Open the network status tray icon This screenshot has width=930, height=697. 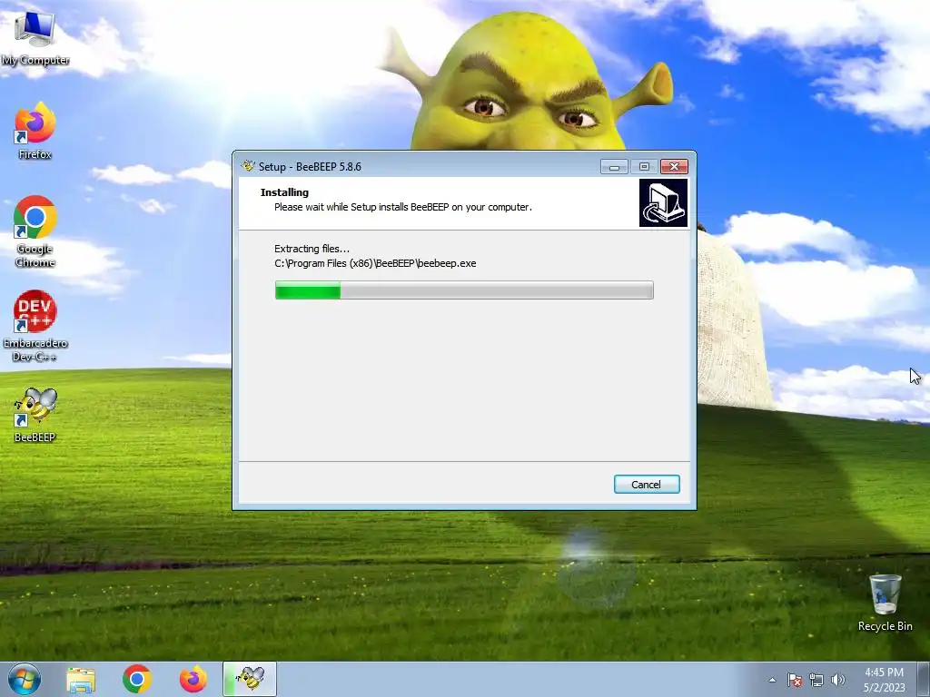pos(816,680)
